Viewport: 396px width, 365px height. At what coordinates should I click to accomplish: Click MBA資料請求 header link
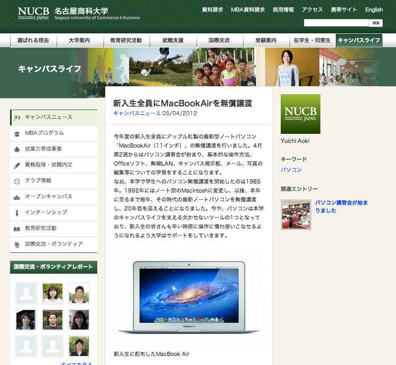coord(248,10)
